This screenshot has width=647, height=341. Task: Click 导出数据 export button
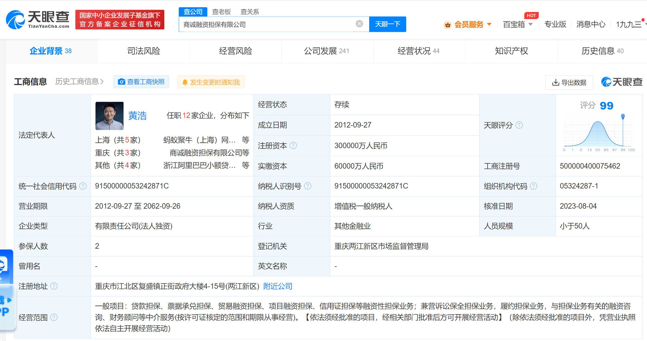pos(569,83)
